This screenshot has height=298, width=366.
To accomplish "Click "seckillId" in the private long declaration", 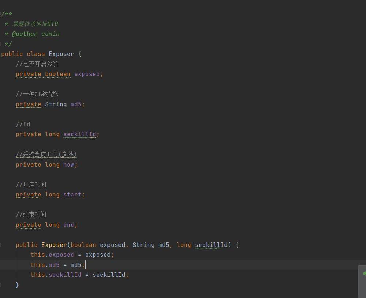I will tap(80, 134).
